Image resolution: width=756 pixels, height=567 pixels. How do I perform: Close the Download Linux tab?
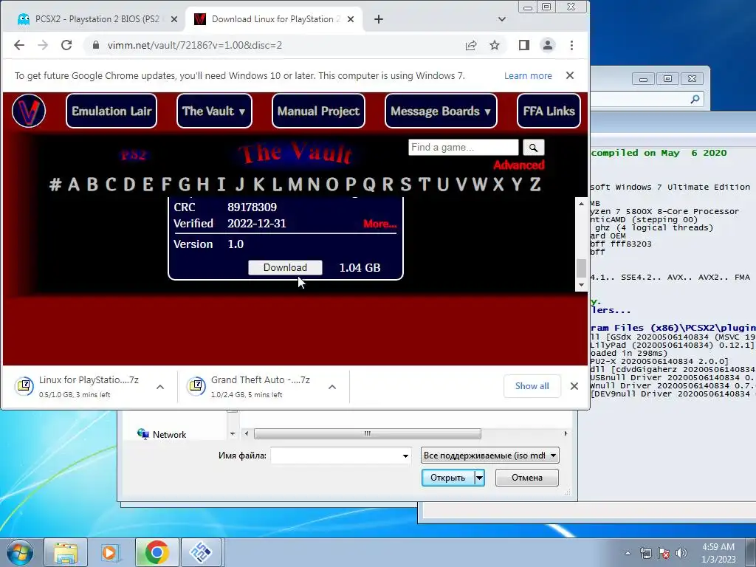tap(351, 19)
